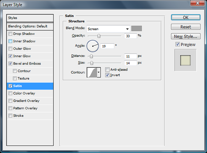Click the Size slider handle
The width and height of the screenshot is (207, 153).
[x=91, y=63]
